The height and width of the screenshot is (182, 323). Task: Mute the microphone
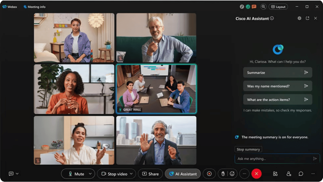point(76,174)
